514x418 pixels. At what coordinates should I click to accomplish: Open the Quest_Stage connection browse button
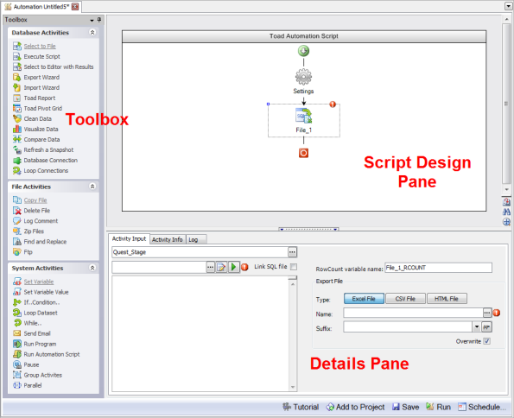coord(292,252)
